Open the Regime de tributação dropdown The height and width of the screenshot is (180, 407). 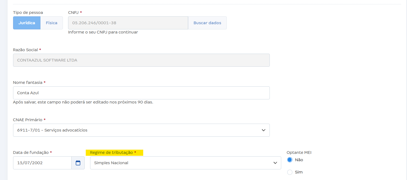point(185,163)
